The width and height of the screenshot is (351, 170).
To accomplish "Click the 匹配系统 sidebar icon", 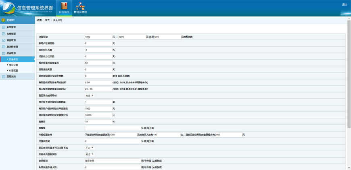I will 4,77.
